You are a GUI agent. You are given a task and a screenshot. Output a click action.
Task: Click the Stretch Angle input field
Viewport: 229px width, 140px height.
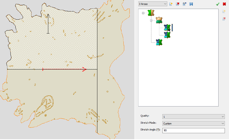point(194,130)
